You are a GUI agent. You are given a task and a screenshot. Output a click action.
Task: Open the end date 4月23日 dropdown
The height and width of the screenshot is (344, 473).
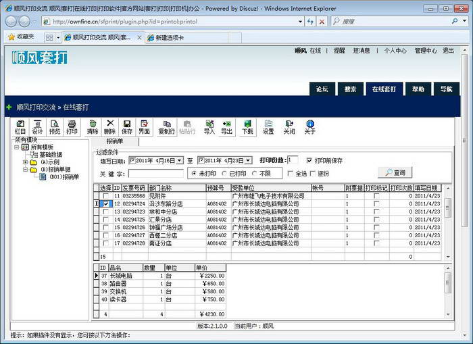(x=248, y=161)
